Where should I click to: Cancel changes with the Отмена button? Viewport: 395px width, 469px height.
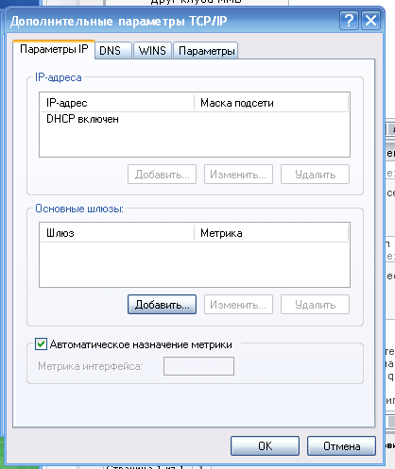tap(341, 446)
